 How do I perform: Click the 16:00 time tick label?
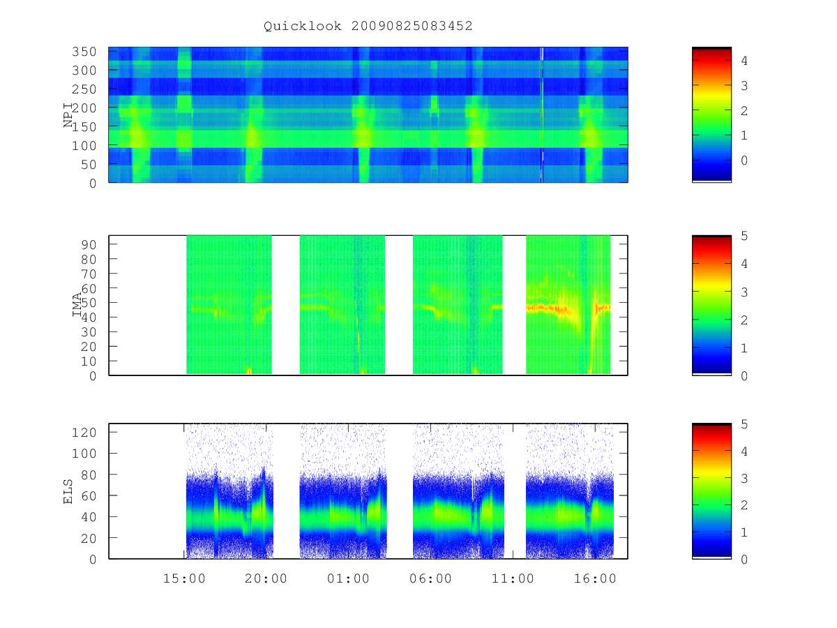[x=594, y=578]
